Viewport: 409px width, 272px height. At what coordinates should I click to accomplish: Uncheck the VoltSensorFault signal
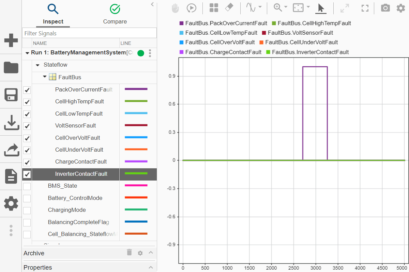(27, 126)
